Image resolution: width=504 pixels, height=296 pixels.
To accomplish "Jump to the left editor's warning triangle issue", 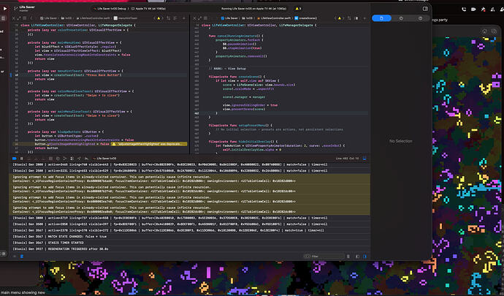I will tap(159, 18).
